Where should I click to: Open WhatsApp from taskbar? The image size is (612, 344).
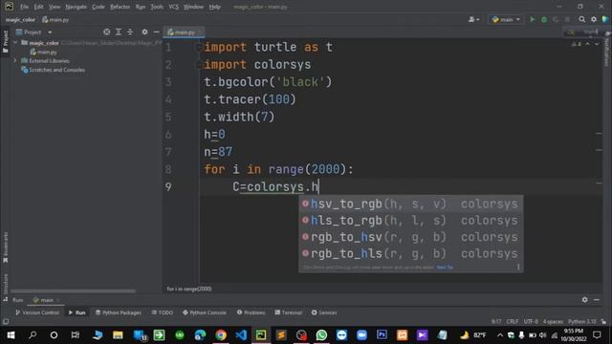point(321,335)
